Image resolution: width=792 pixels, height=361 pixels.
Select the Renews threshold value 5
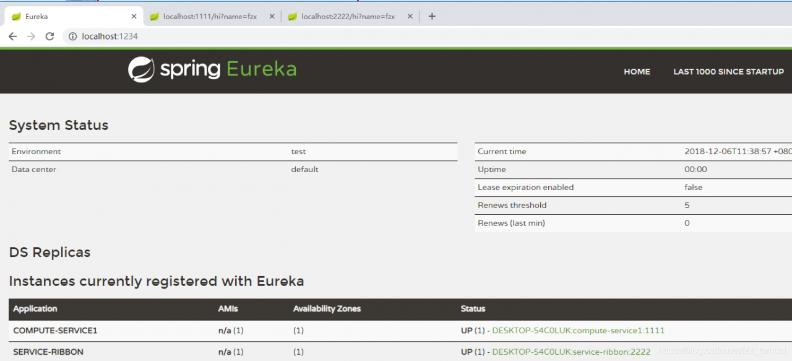[x=687, y=206]
